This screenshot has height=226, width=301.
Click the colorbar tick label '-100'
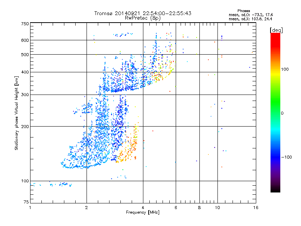pos(286,157)
